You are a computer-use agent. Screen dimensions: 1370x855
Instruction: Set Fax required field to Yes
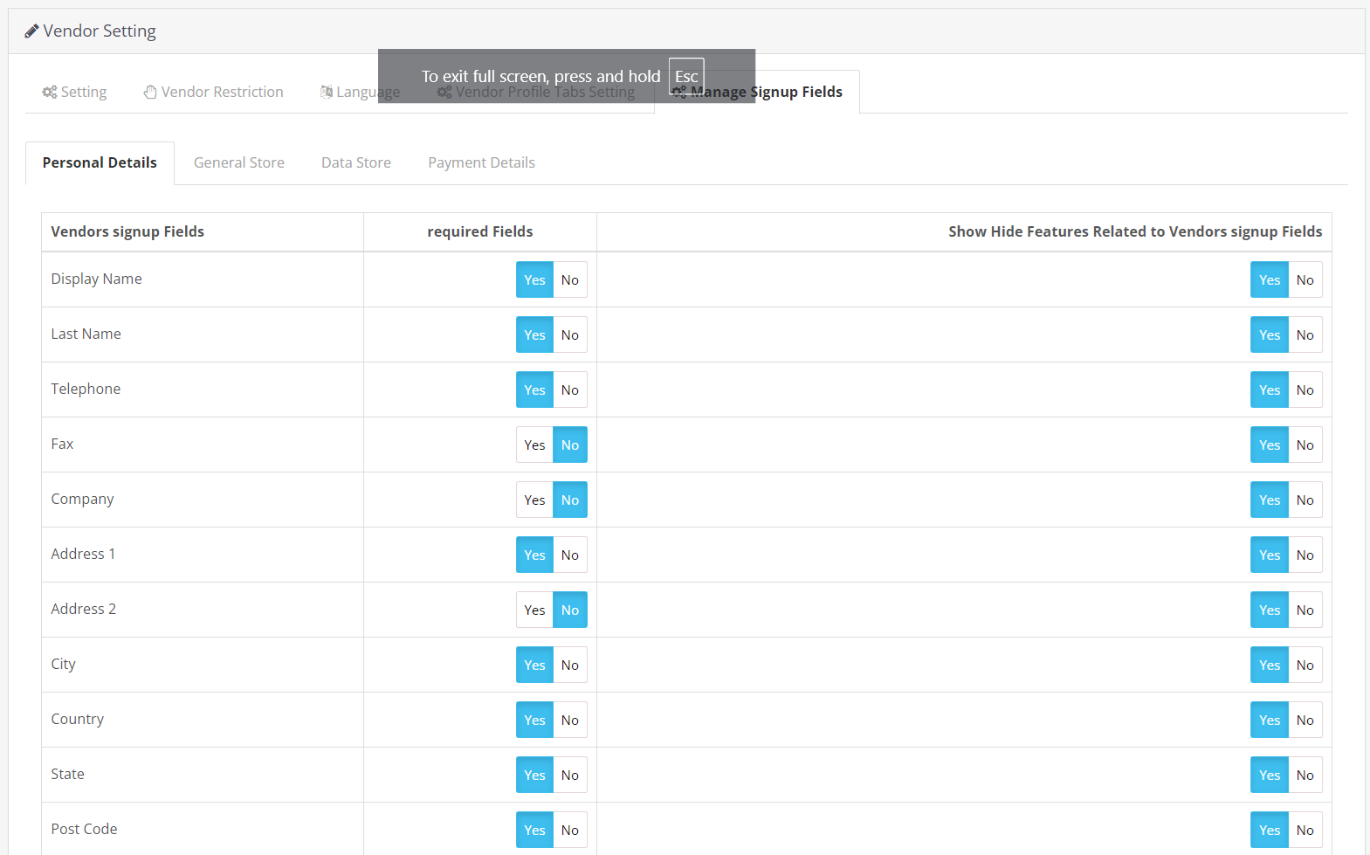pos(534,445)
